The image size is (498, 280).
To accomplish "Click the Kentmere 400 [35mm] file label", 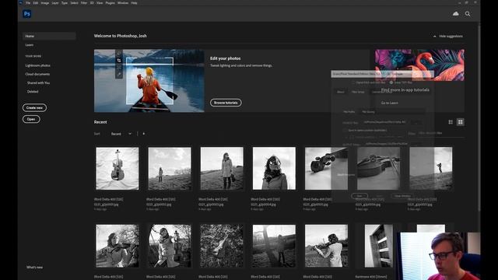I will [x=371, y=277].
